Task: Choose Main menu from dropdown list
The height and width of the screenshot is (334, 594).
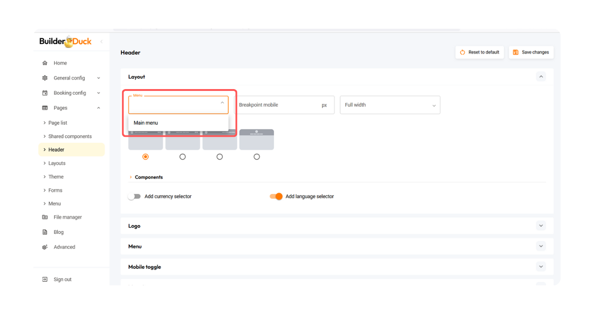Action: click(x=146, y=123)
